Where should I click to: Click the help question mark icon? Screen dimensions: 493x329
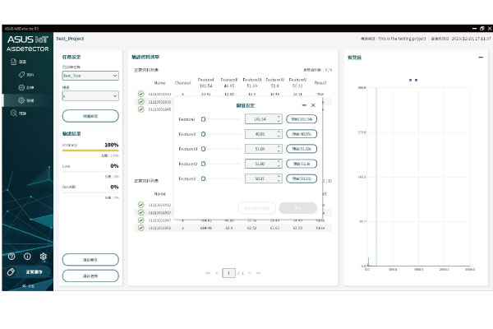12,256
